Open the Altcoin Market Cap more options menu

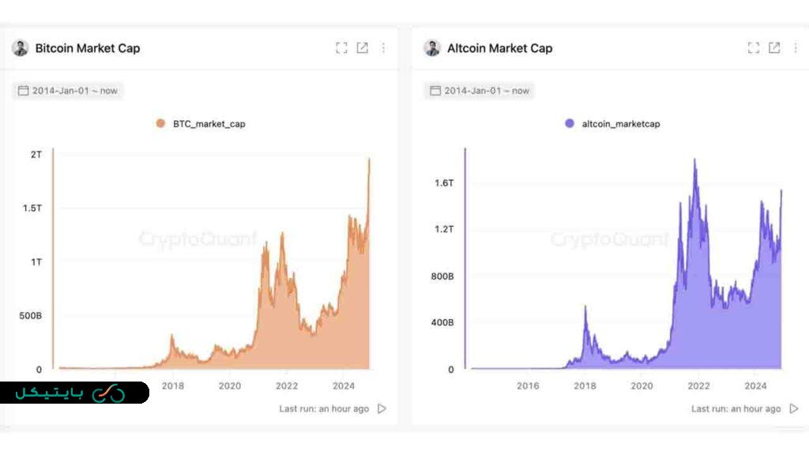(x=795, y=48)
